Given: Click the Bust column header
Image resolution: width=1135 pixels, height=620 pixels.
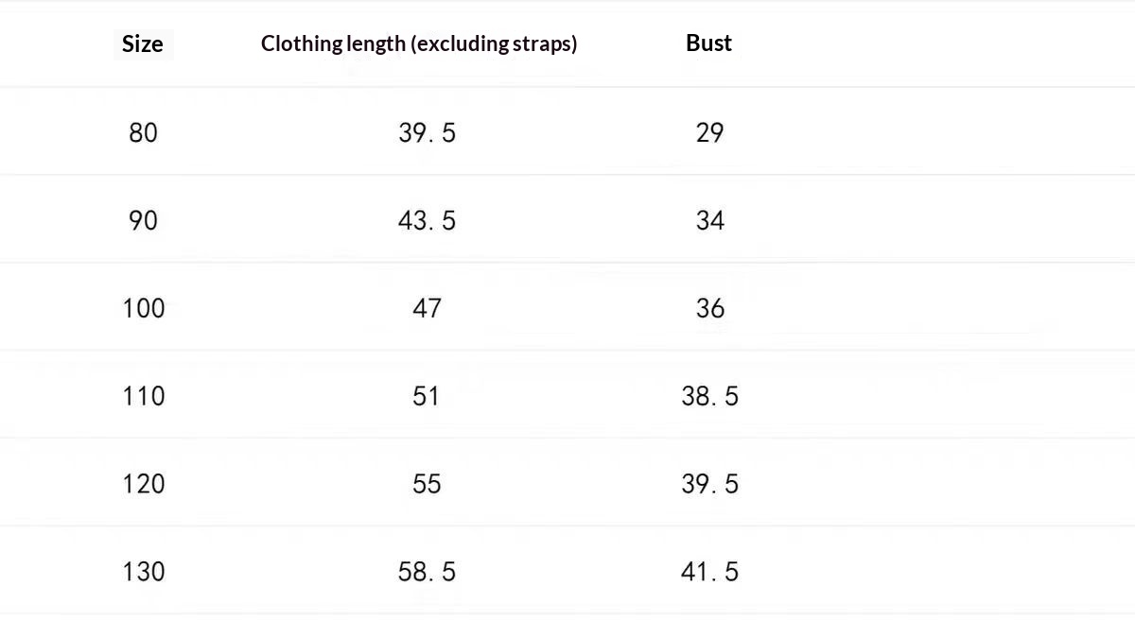Looking at the screenshot, I should click(709, 43).
